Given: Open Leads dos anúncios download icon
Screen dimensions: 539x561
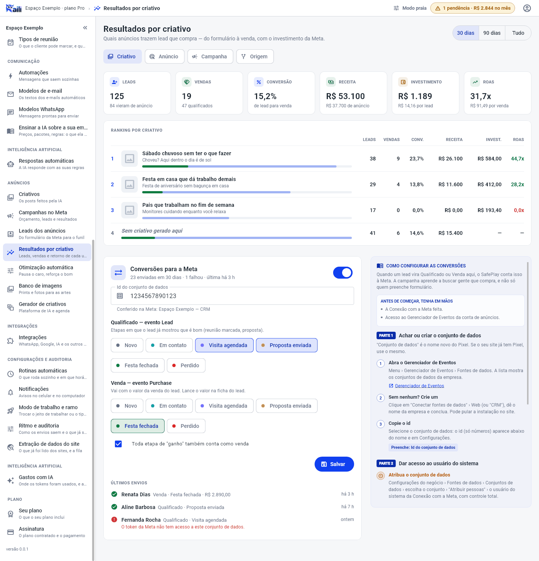Looking at the screenshot, I should [10, 234].
